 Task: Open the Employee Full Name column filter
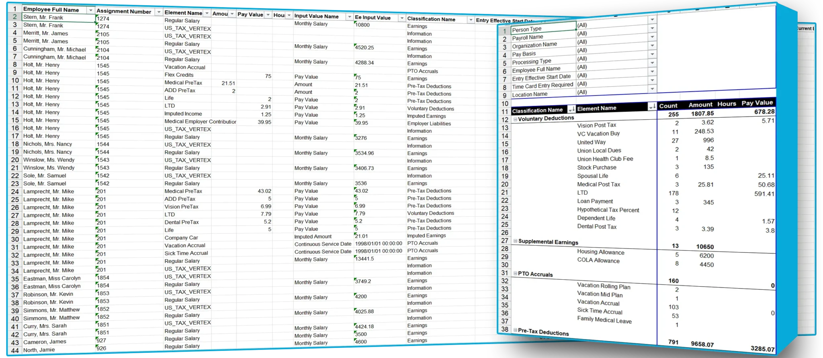click(x=91, y=10)
